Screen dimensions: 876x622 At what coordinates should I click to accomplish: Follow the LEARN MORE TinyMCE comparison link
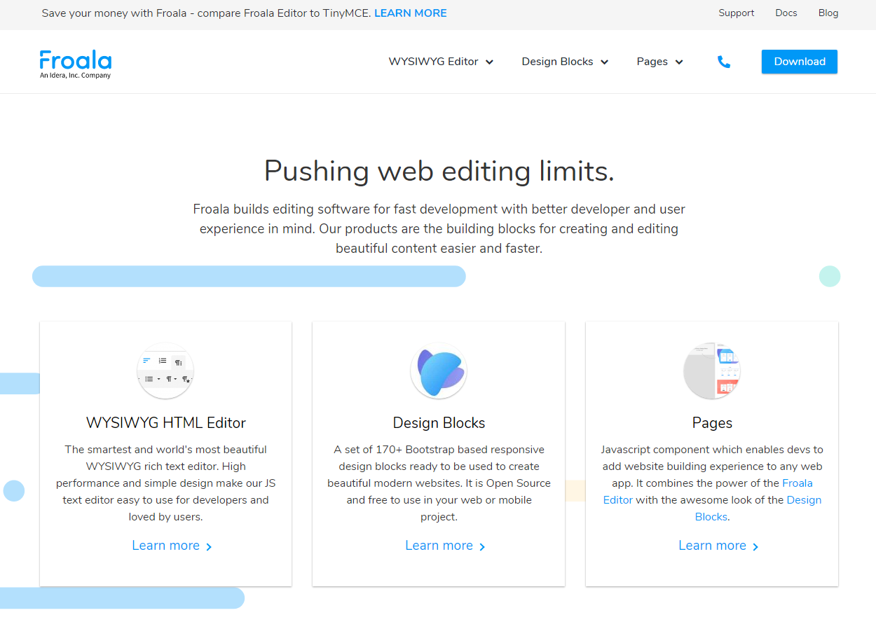(x=411, y=13)
